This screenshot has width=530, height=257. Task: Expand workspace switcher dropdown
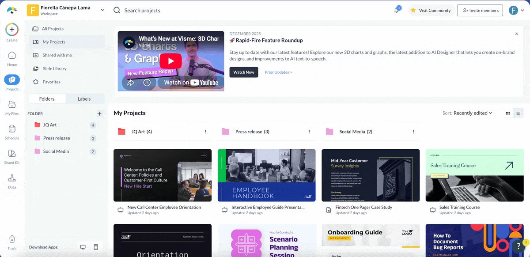click(x=102, y=10)
